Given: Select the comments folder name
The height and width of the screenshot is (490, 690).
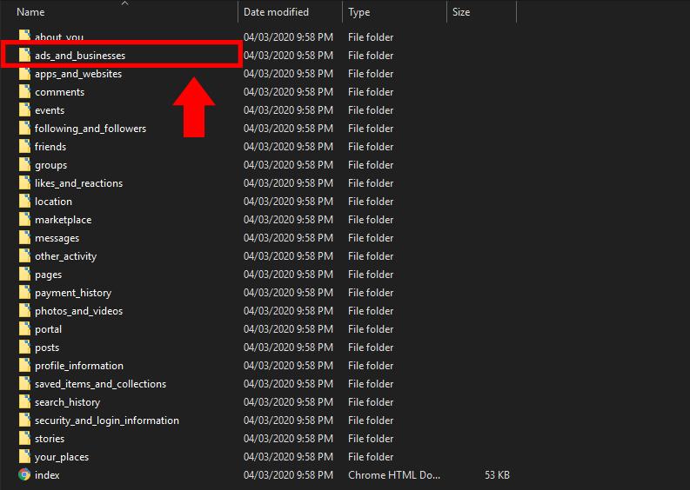Looking at the screenshot, I should pos(59,92).
